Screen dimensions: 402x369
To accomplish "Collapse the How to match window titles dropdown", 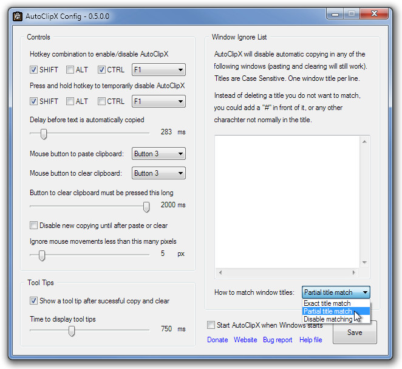I will point(336,292).
